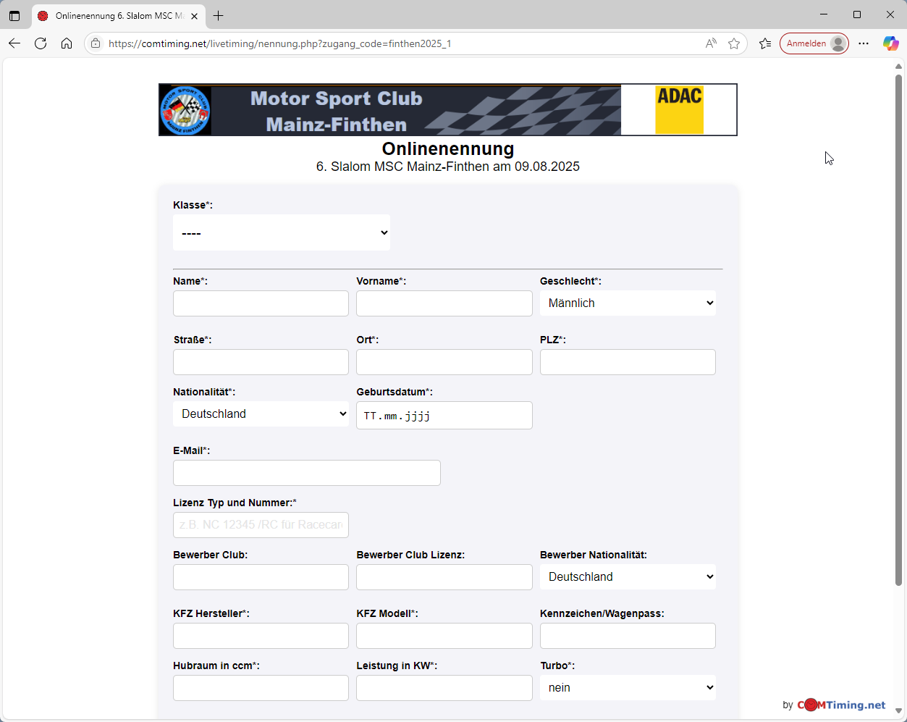
Task: Focus the Vorname input field
Action: [x=444, y=303]
